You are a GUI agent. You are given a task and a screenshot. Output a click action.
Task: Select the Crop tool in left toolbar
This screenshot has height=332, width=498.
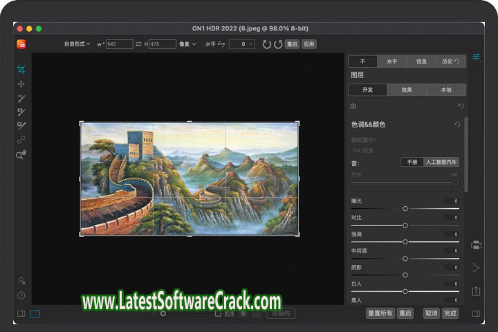(21, 69)
